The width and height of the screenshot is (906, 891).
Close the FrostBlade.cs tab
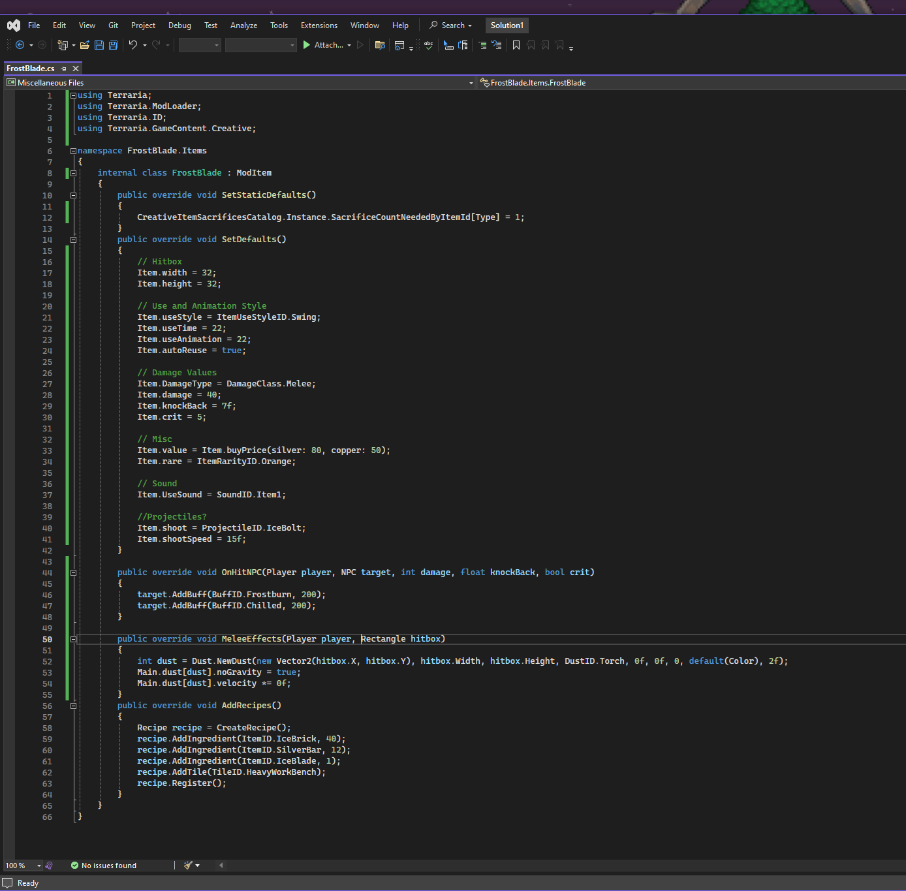click(x=76, y=69)
